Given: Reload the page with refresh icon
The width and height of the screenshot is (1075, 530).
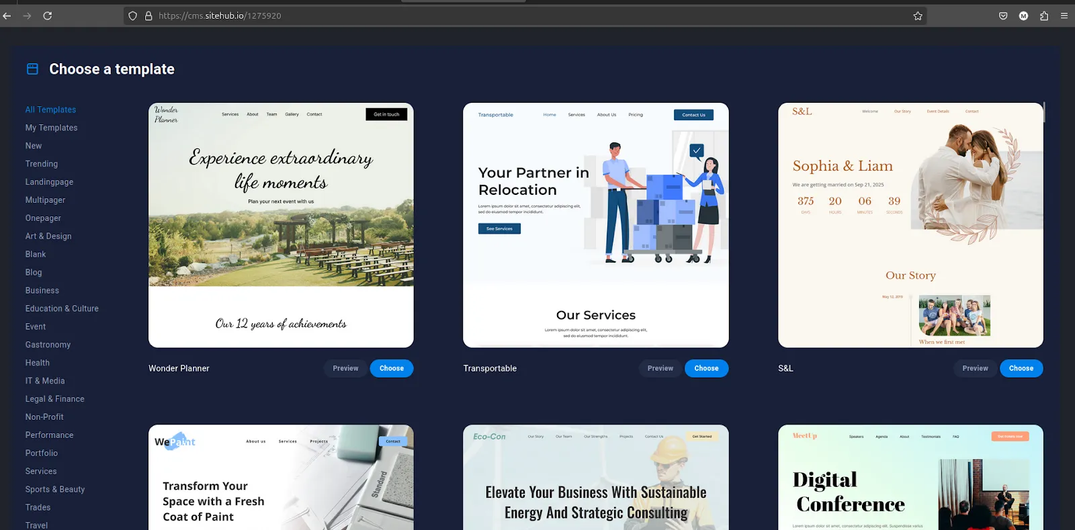Looking at the screenshot, I should 48,16.
